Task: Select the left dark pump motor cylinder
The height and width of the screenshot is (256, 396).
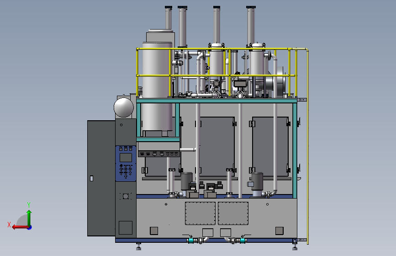Action: pos(187,181)
